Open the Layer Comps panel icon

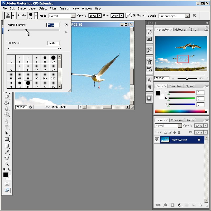(149, 98)
